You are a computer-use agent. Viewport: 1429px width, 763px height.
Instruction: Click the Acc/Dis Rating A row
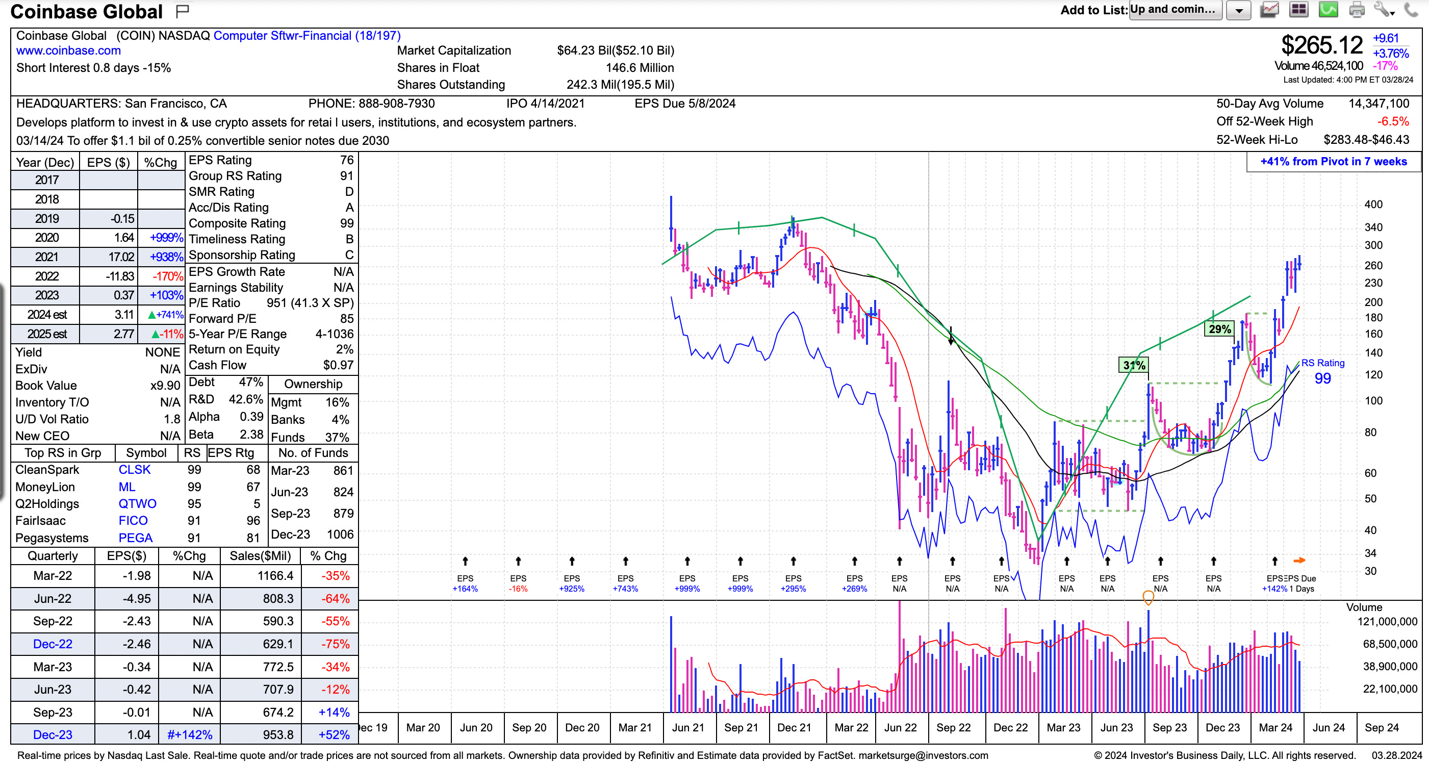click(271, 208)
